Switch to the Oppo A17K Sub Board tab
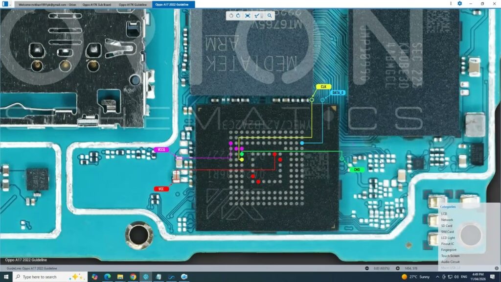501x282 pixels. click(96, 4)
